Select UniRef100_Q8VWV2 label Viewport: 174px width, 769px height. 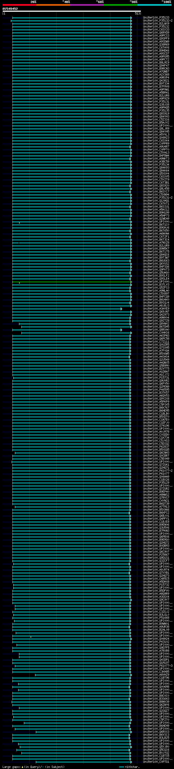coord(156,324)
